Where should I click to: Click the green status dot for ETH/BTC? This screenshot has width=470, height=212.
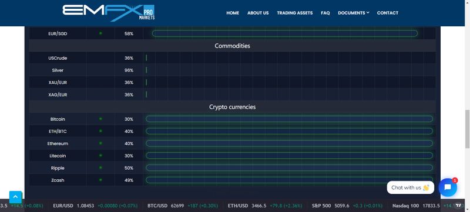pos(100,131)
